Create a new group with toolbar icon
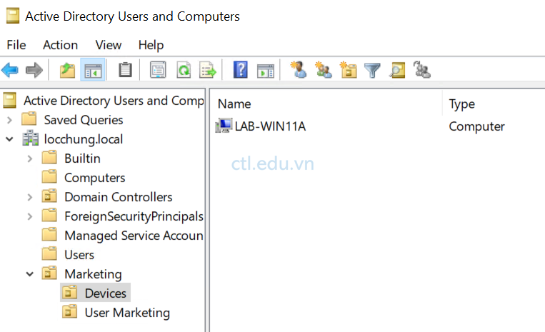 (324, 70)
